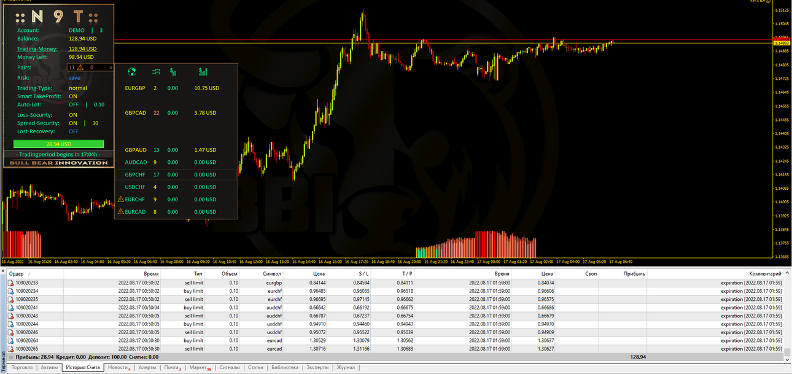Change Trading-Type 'normal' value
Image resolution: width=792 pixels, height=374 pixels.
pyautogui.click(x=78, y=88)
